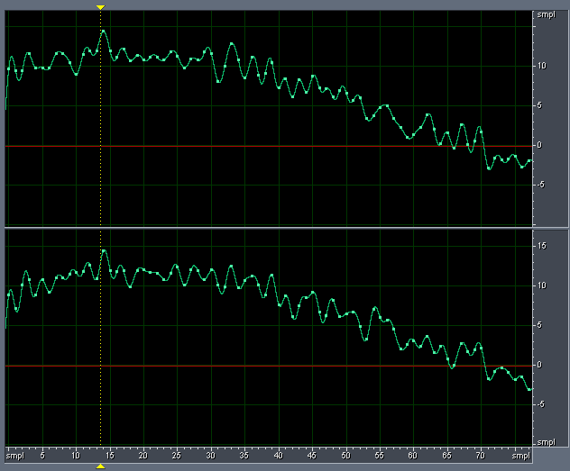Click the upper channel amplitude ruler's smpl label
The image size is (570, 471).
tap(547, 15)
